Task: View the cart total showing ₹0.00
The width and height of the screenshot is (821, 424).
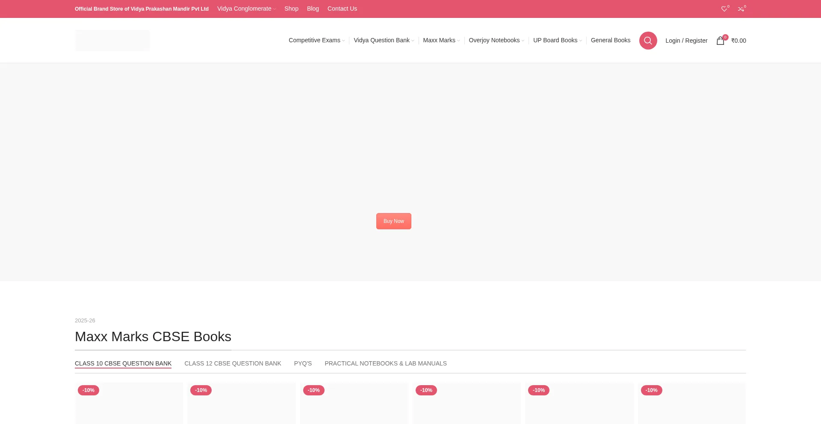Action: pos(738,41)
